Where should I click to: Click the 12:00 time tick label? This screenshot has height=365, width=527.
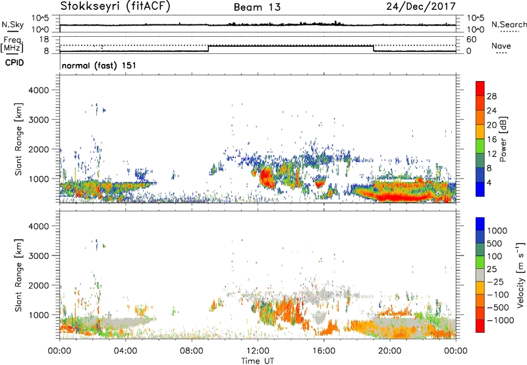[x=258, y=351]
